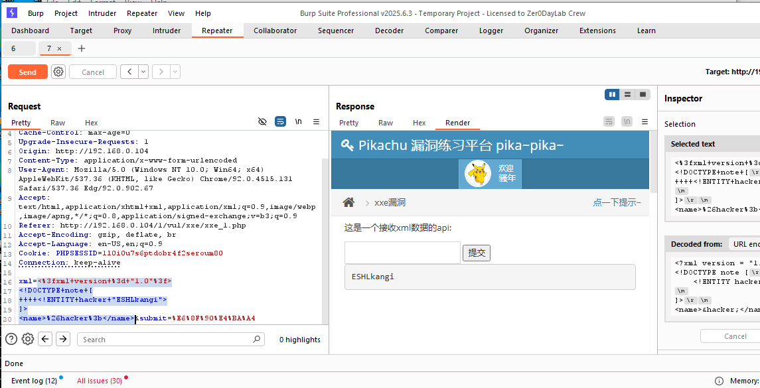
Task: Switch to side-by-side layout view
Action: click(x=612, y=94)
